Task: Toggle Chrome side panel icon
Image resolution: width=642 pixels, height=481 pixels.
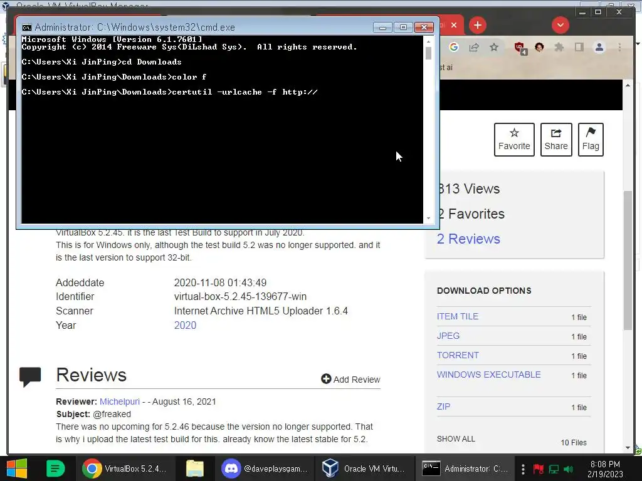Action: (x=579, y=47)
